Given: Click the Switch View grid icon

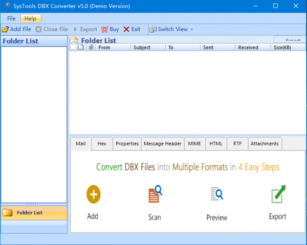Looking at the screenshot, I should (x=152, y=29).
